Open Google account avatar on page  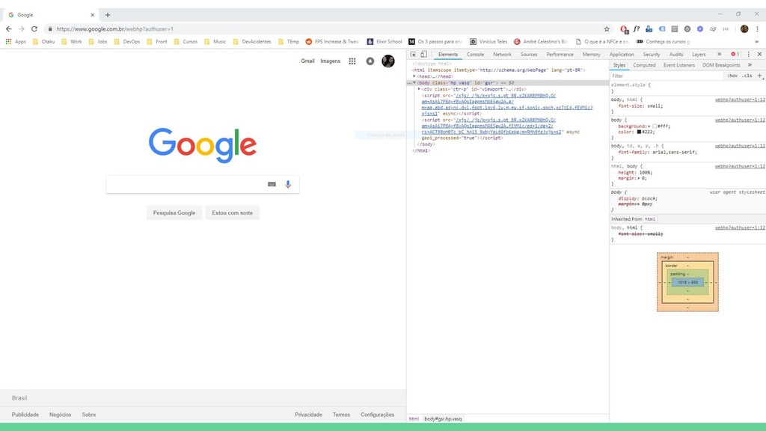pyautogui.click(x=388, y=61)
